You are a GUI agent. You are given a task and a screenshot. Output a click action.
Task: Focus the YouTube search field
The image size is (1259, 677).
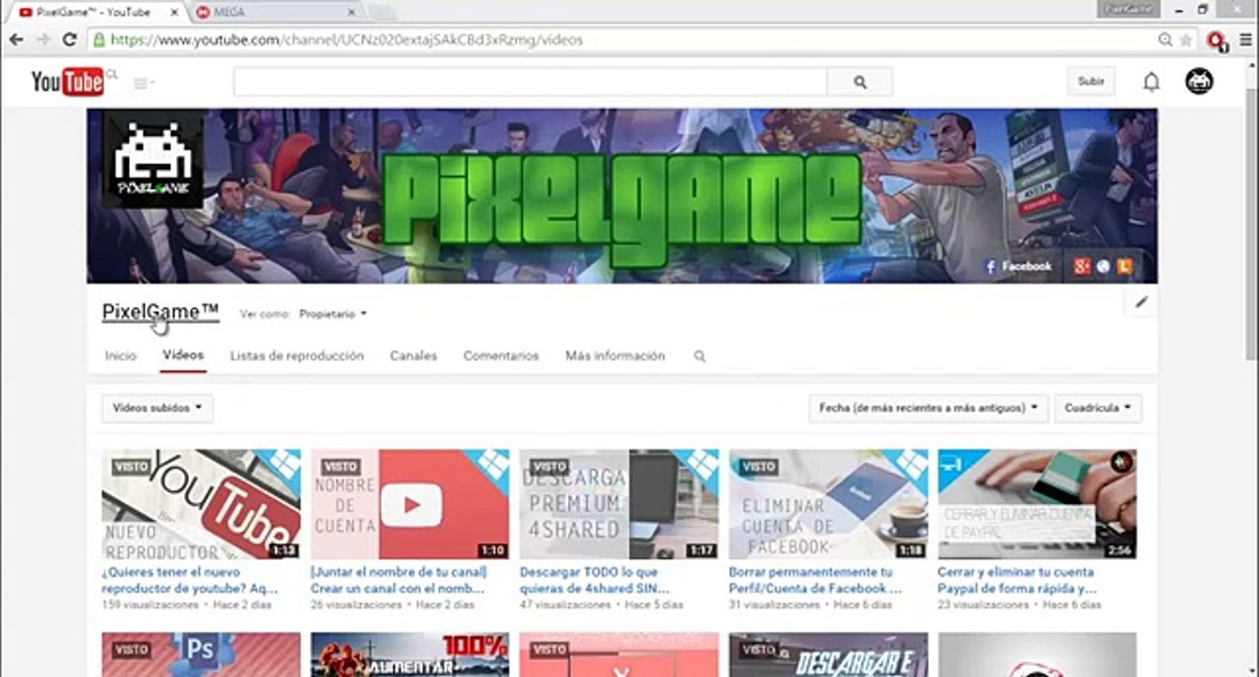pyautogui.click(x=530, y=82)
